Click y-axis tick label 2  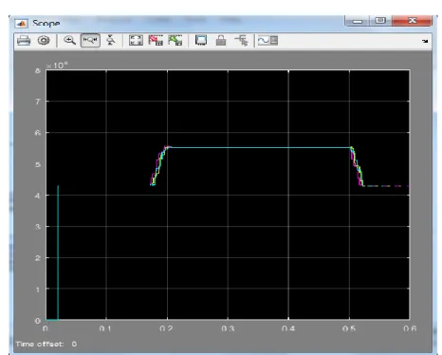tap(38, 258)
